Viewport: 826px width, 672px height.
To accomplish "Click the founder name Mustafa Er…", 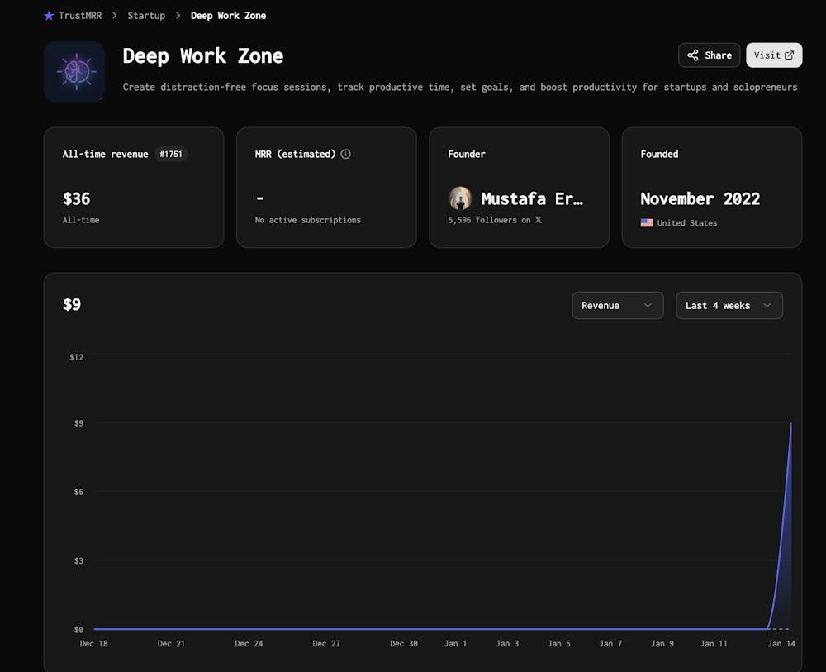I will (x=533, y=198).
